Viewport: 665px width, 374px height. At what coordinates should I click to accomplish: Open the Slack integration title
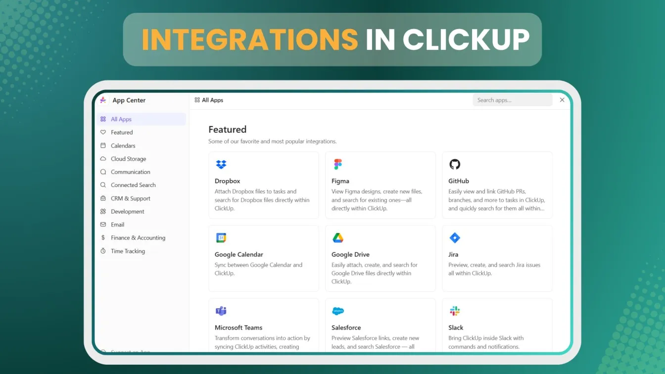456,327
